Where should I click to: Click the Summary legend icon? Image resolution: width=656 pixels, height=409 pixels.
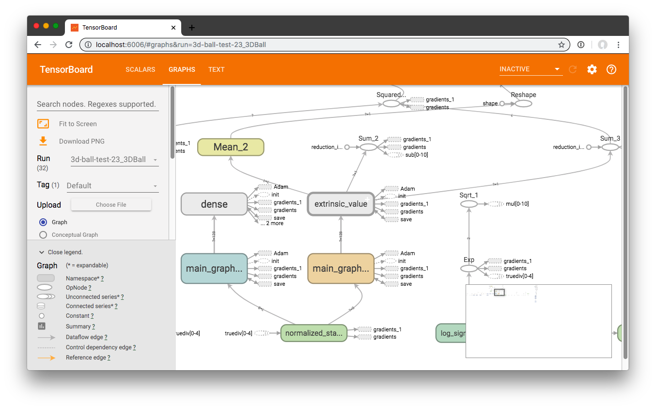[x=42, y=326]
